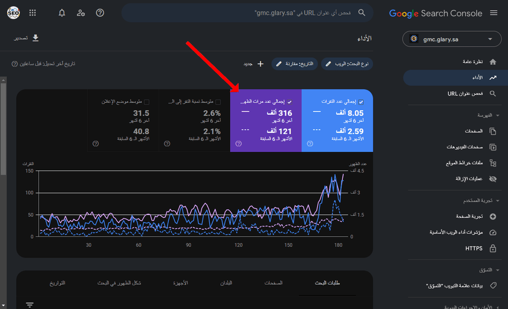The height and width of the screenshot is (309, 508).
Task: Click the Google Search Console logo
Action: (x=436, y=13)
